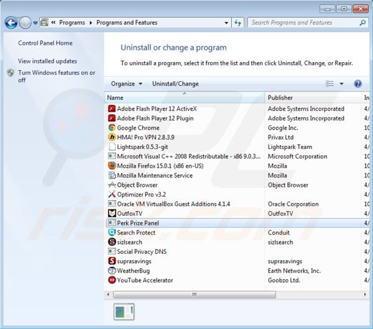Image resolution: width=373 pixels, height=329 pixels.
Task: Click the Mozilla Firefox icon
Action: [x=112, y=166]
